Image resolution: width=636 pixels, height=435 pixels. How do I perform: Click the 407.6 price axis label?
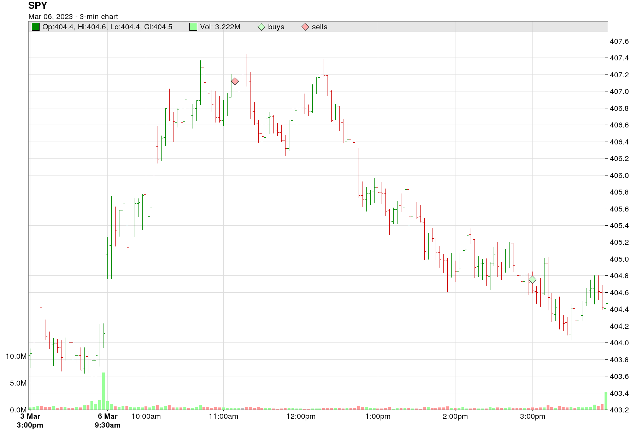click(619, 41)
